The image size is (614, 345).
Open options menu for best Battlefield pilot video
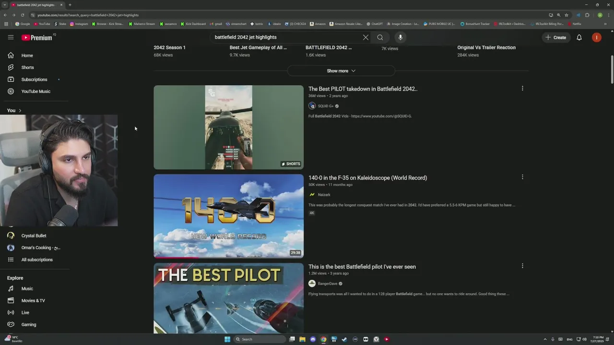click(522, 266)
